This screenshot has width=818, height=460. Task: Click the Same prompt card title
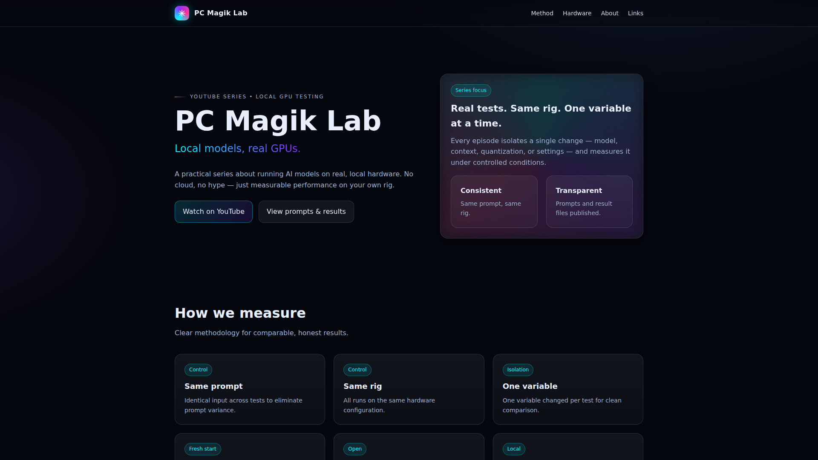pos(213,386)
